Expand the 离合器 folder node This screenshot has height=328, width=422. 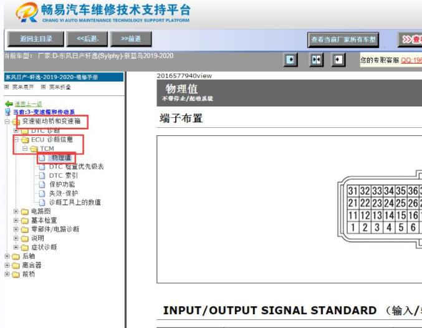(7, 265)
